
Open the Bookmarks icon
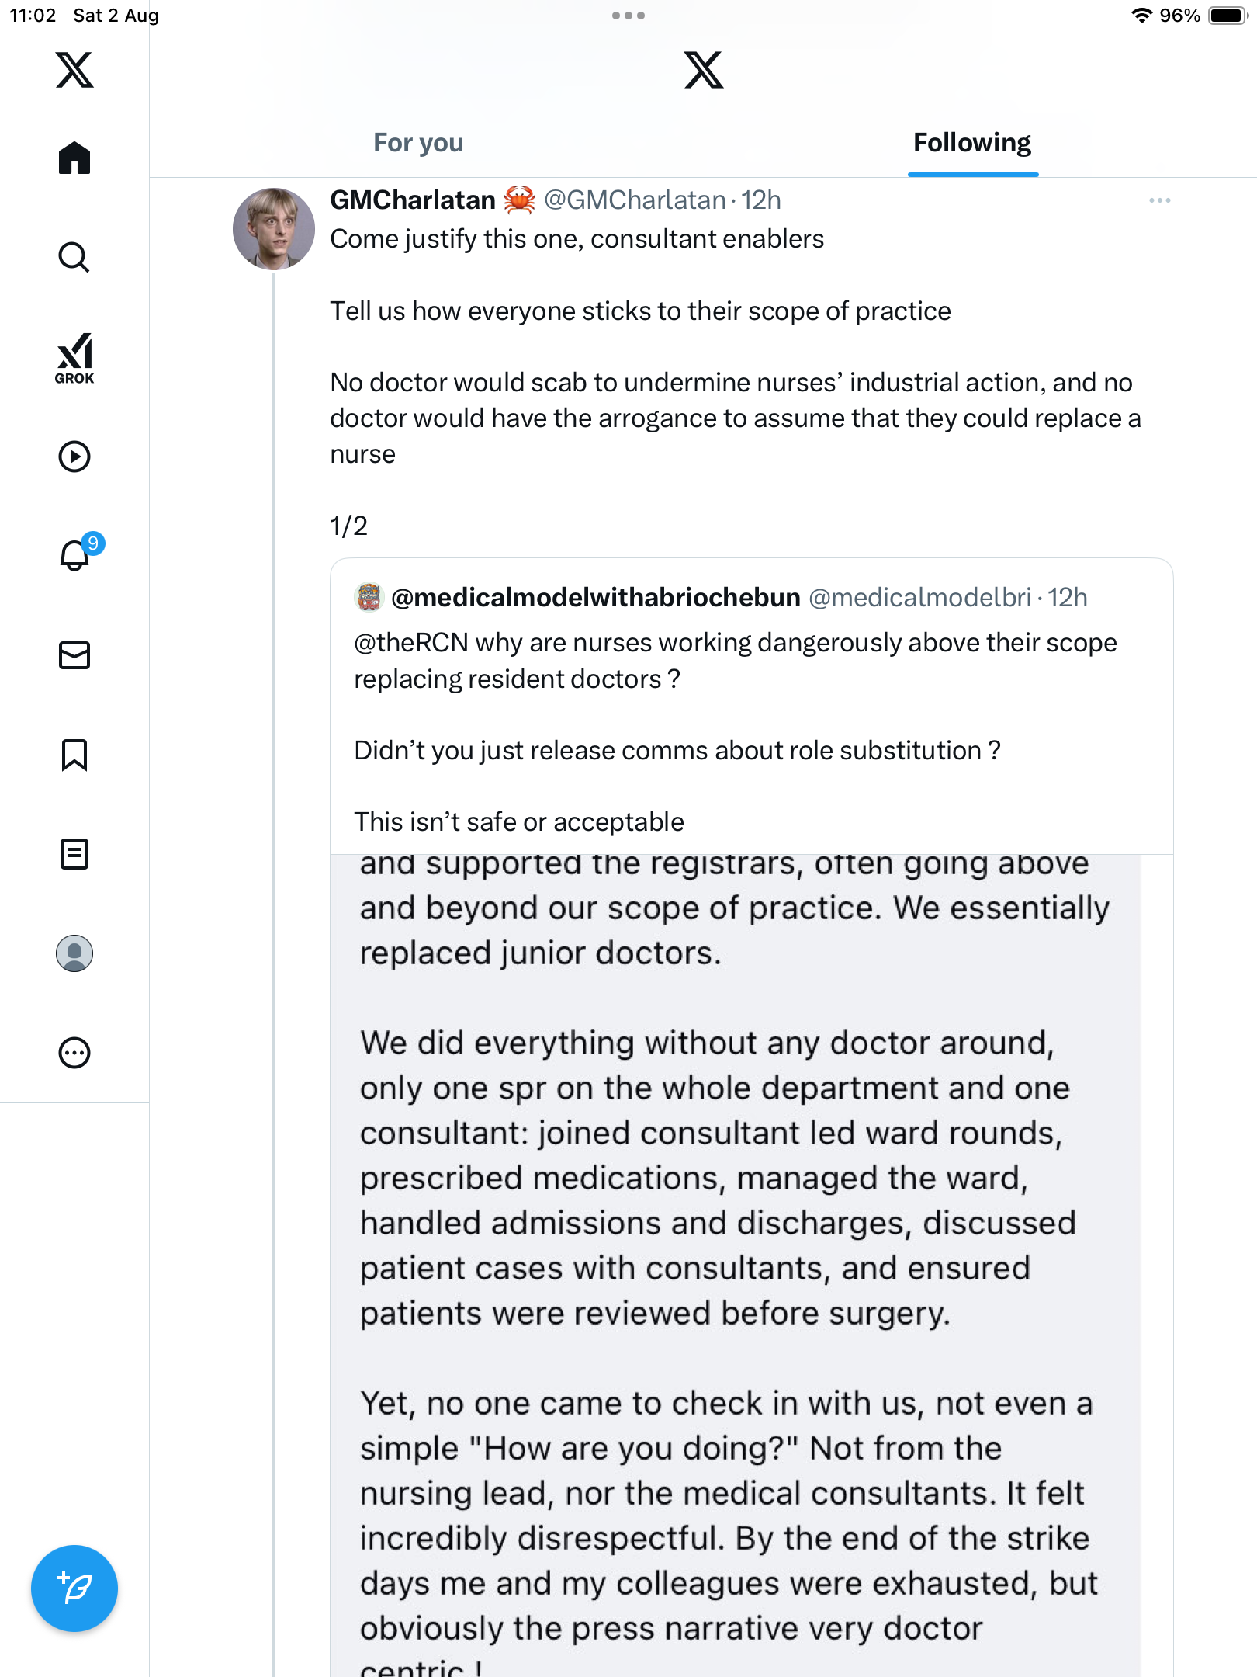pos(74,755)
